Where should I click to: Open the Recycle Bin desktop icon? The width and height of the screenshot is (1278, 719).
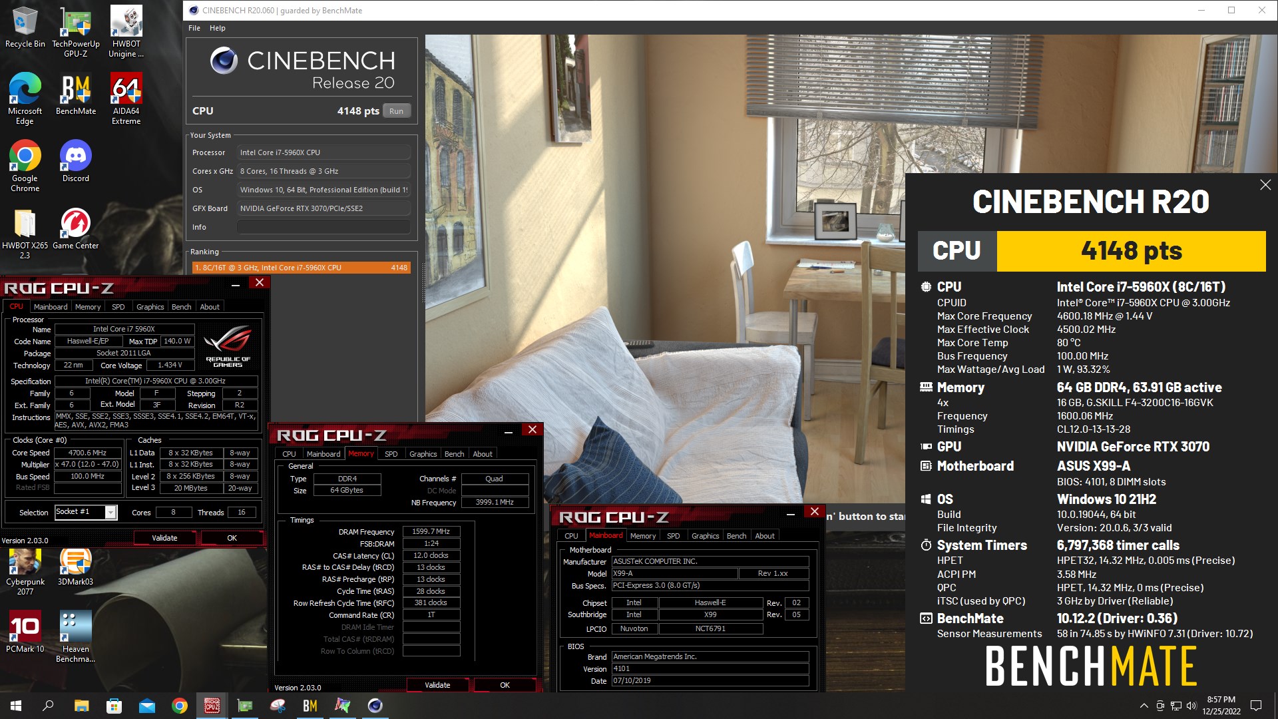coord(25,28)
